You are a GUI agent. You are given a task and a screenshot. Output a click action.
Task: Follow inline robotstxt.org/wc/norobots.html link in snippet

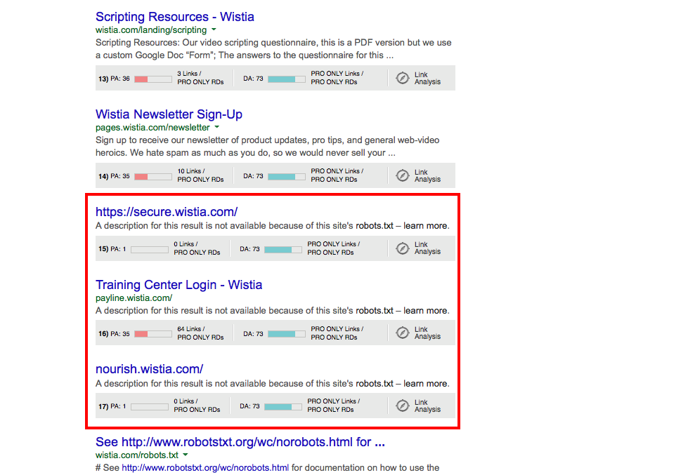(205, 468)
